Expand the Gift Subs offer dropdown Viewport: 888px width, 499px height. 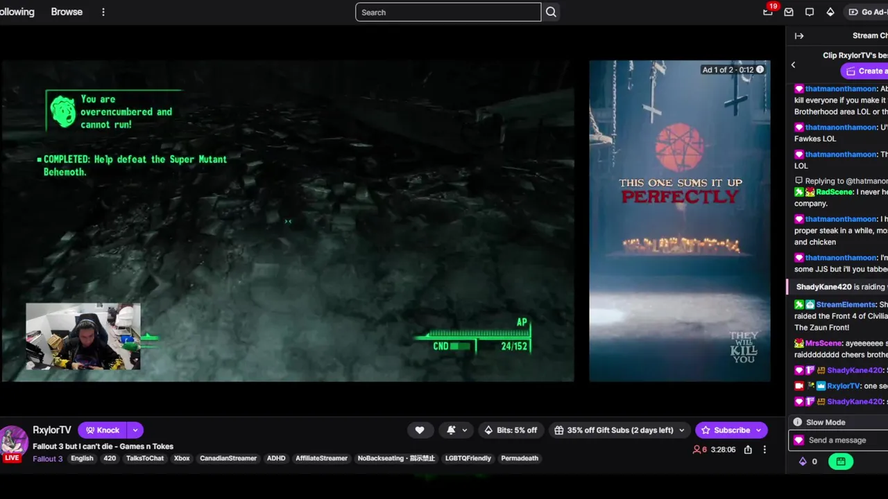pos(681,430)
